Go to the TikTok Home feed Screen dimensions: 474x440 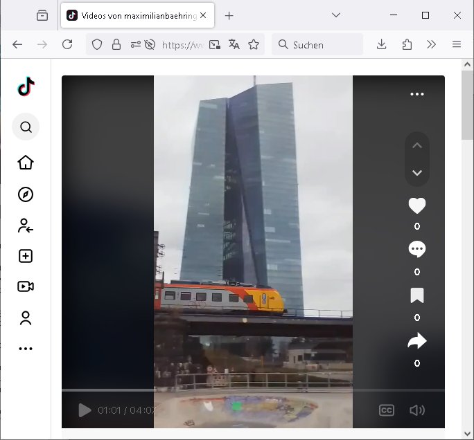point(26,163)
